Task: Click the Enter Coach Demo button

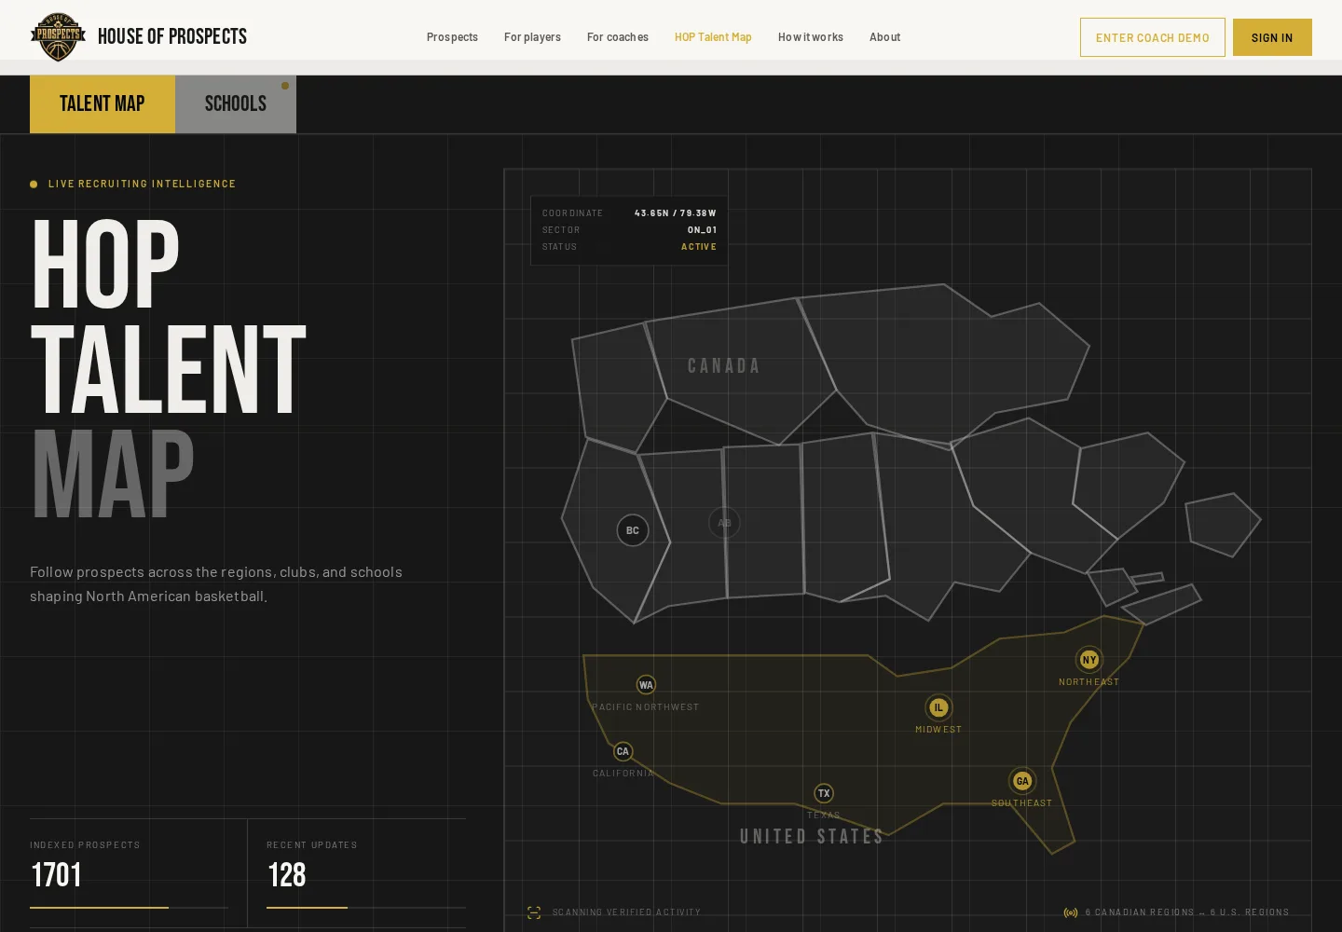Action: pyautogui.click(x=1153, y=37)
